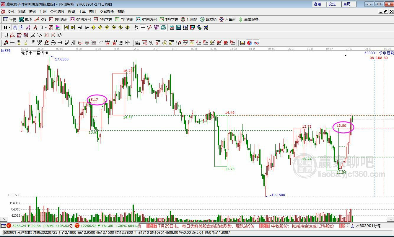Viewport: 394px width, 237px height.
Task: Toggle the infinity symbol tool
Action: pos(256,43)
